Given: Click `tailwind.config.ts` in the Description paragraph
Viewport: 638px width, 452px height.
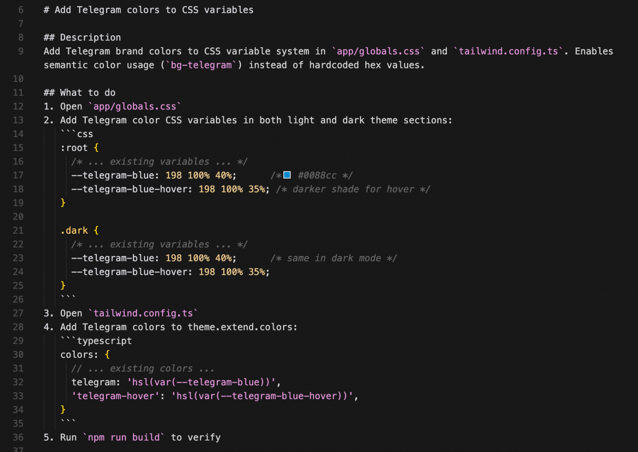Looking at the screenshot, I should click(x=508, y=51).
